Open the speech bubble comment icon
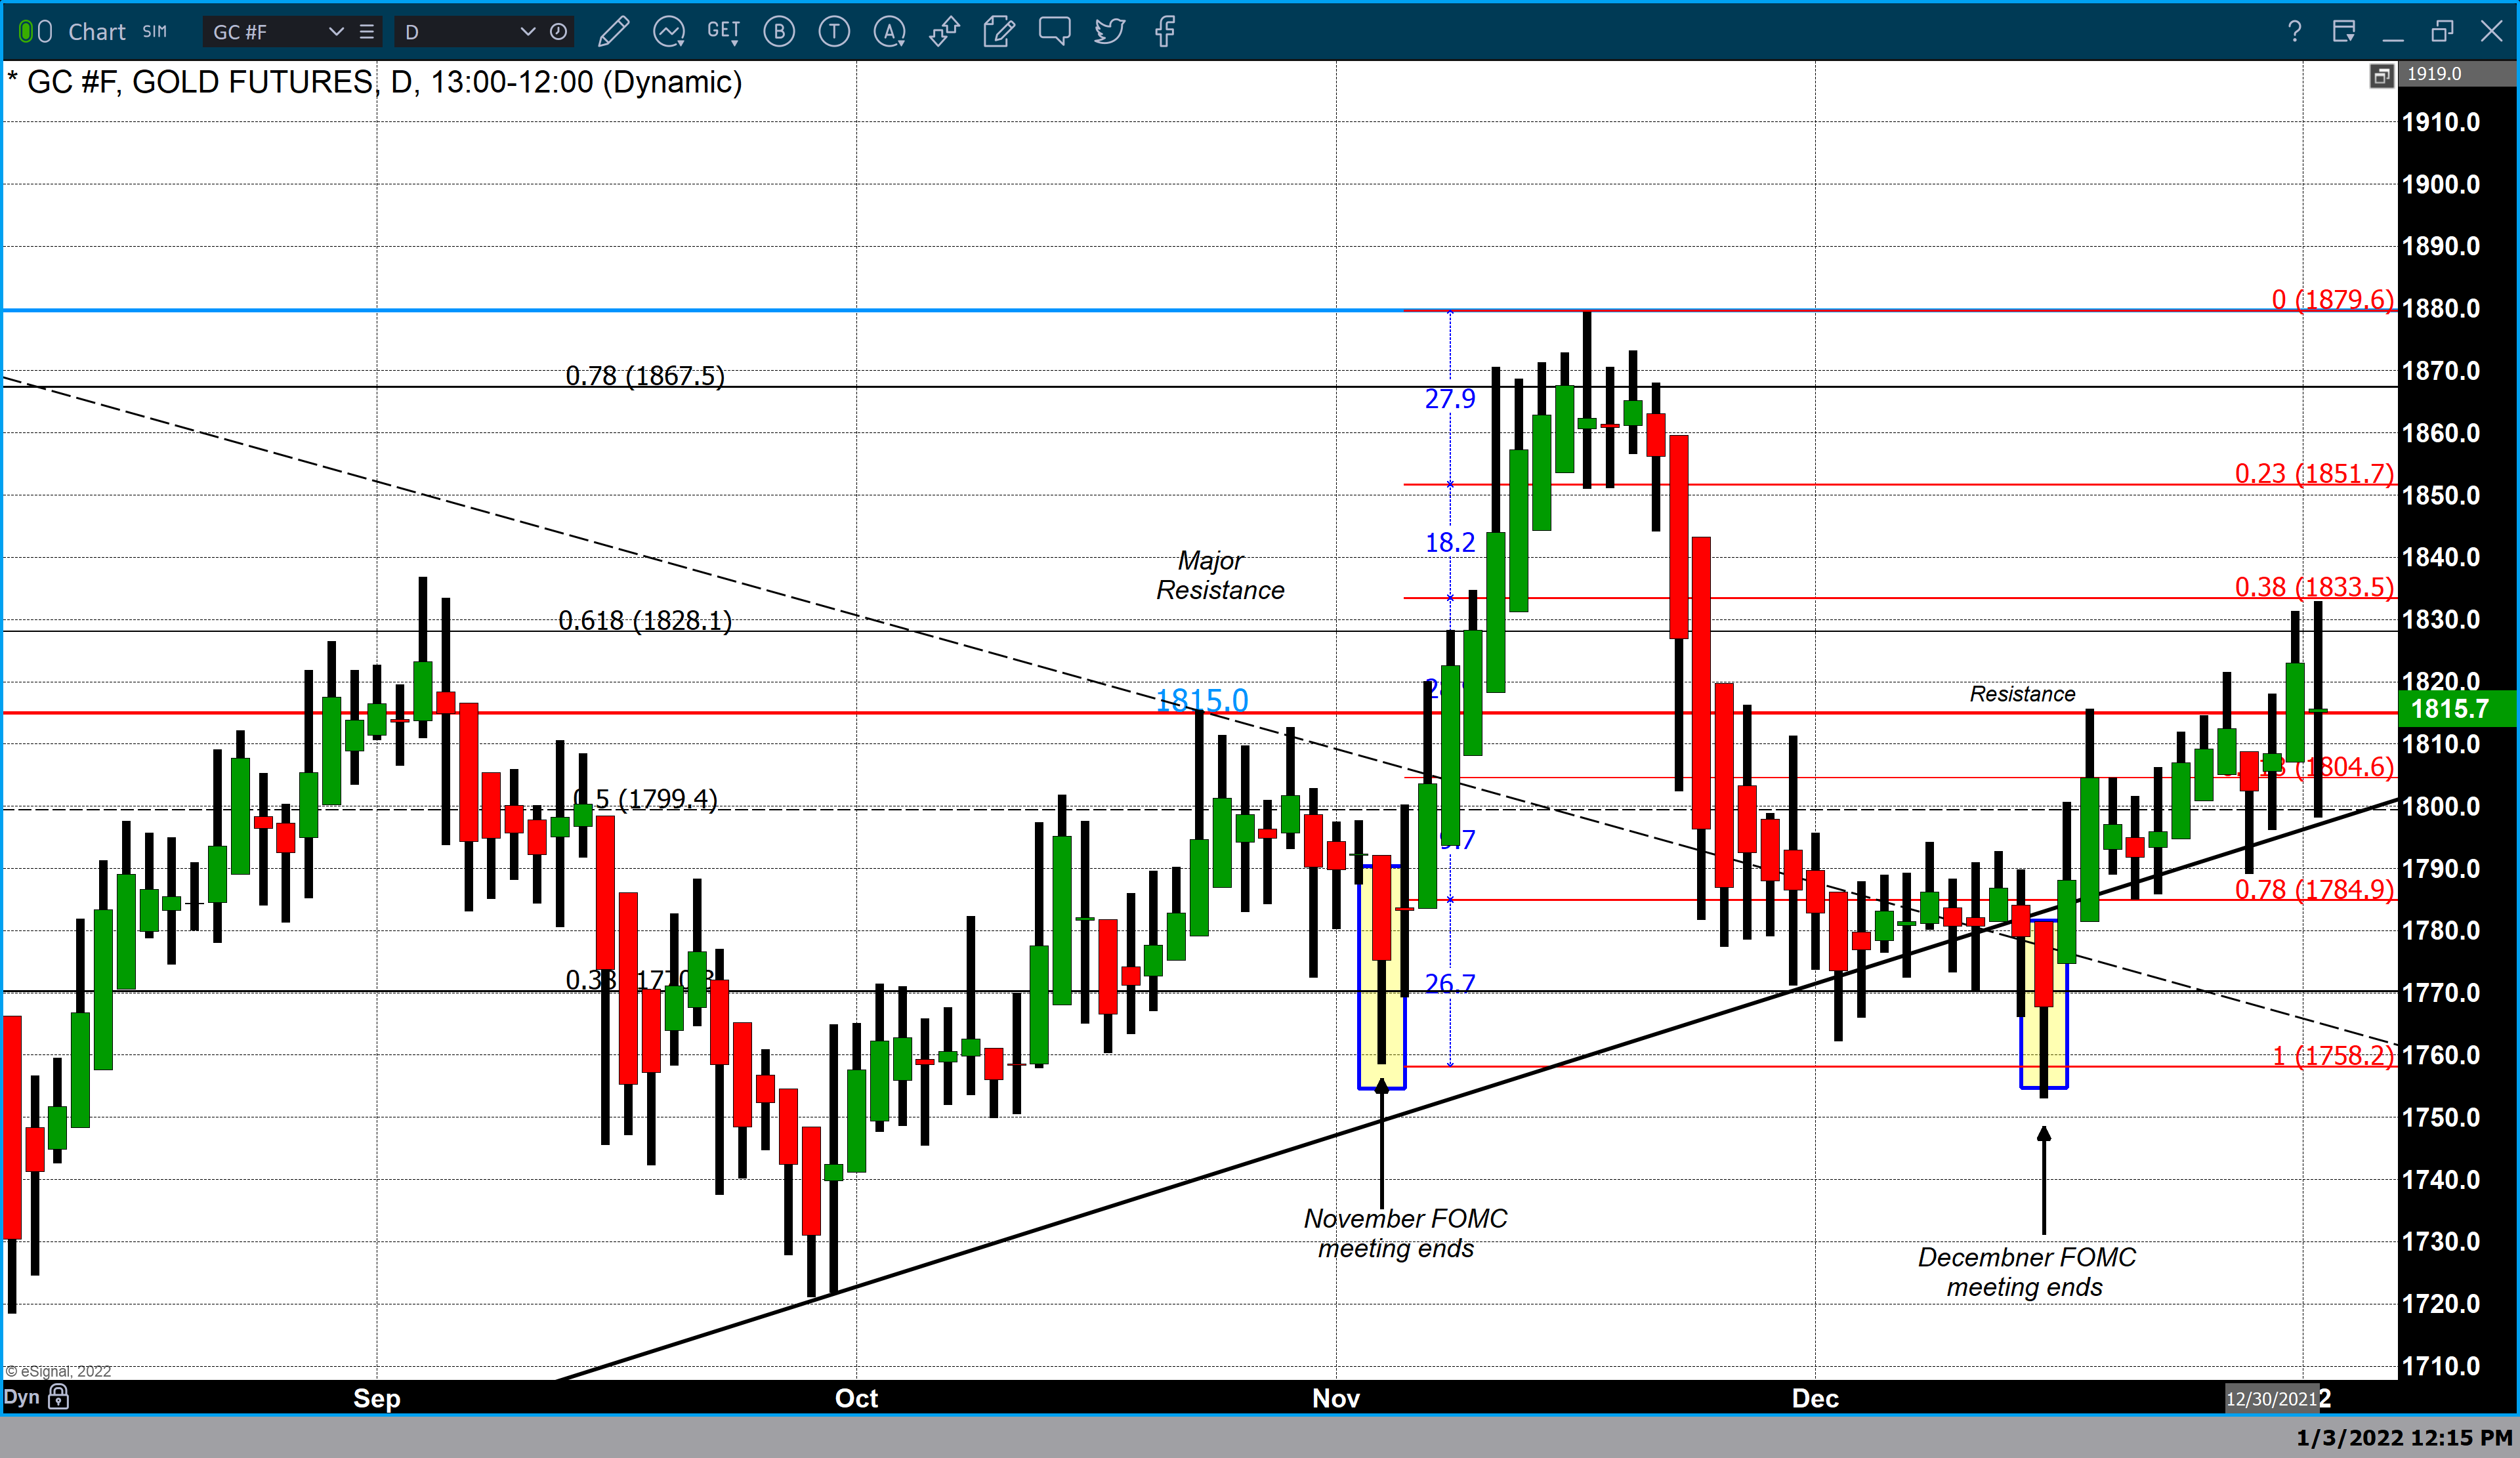This screenshot has width=2520, height=1458. (1054, 30)
